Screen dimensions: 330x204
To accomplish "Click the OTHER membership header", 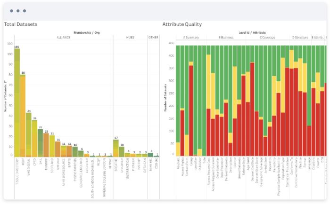I will pos(153,37).
